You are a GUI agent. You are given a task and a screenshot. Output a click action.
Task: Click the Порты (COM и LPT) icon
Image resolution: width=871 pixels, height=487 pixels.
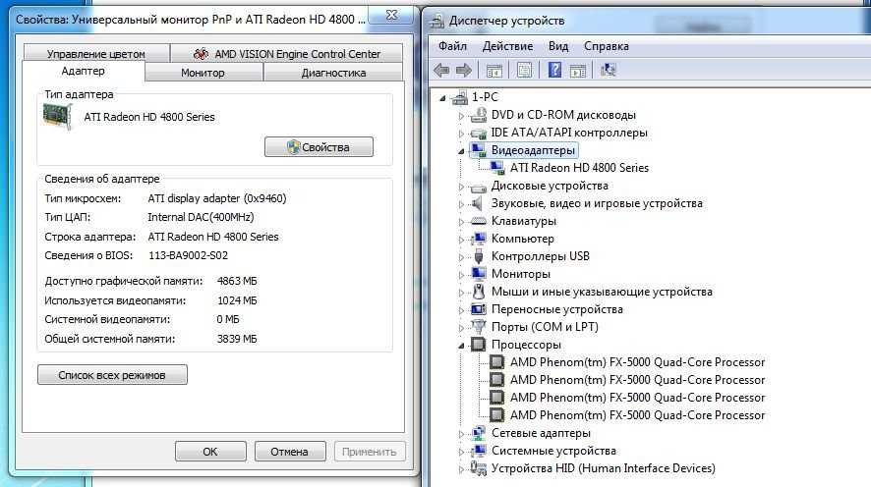(x=478, y=327)
